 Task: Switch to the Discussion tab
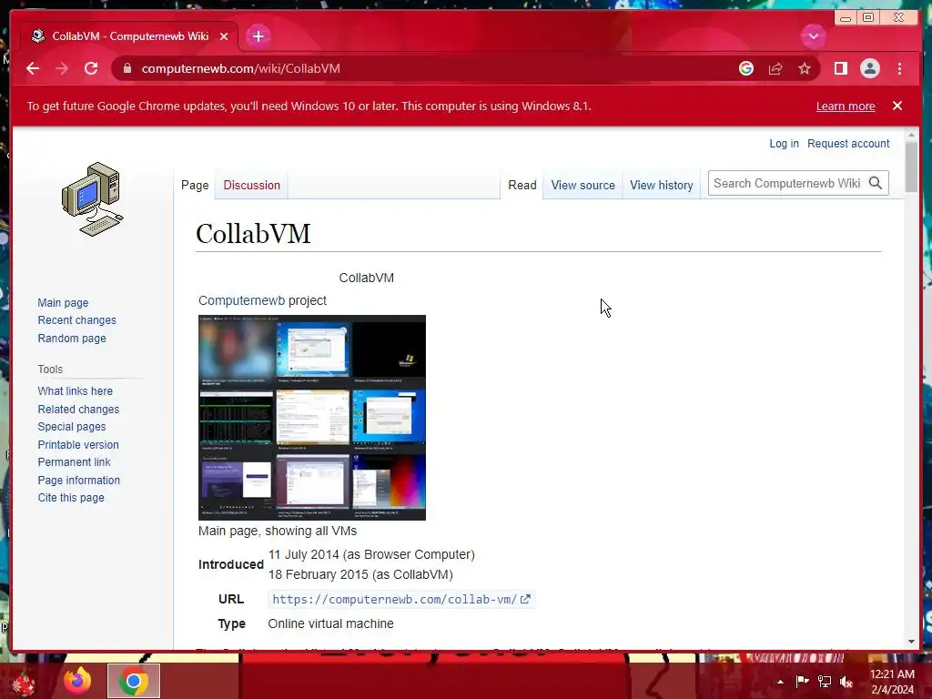click(251, 185)
